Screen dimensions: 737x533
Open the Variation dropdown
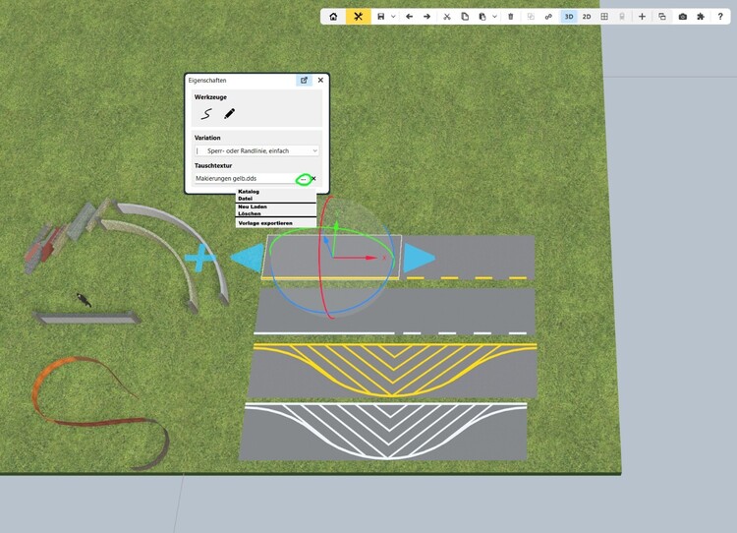(257, 150)
